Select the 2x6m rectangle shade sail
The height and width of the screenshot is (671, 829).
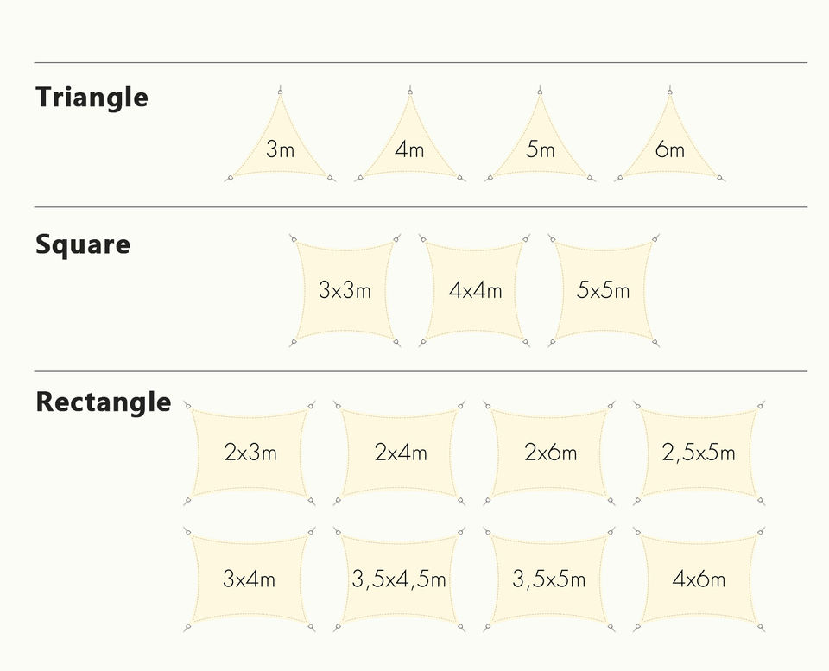549,453
